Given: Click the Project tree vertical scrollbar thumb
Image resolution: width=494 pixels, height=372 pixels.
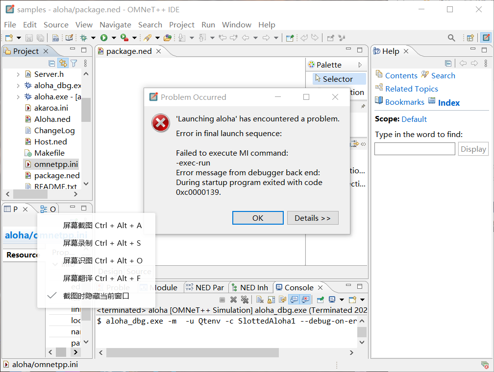Looking at the screenshot, I should coord(86,110).
